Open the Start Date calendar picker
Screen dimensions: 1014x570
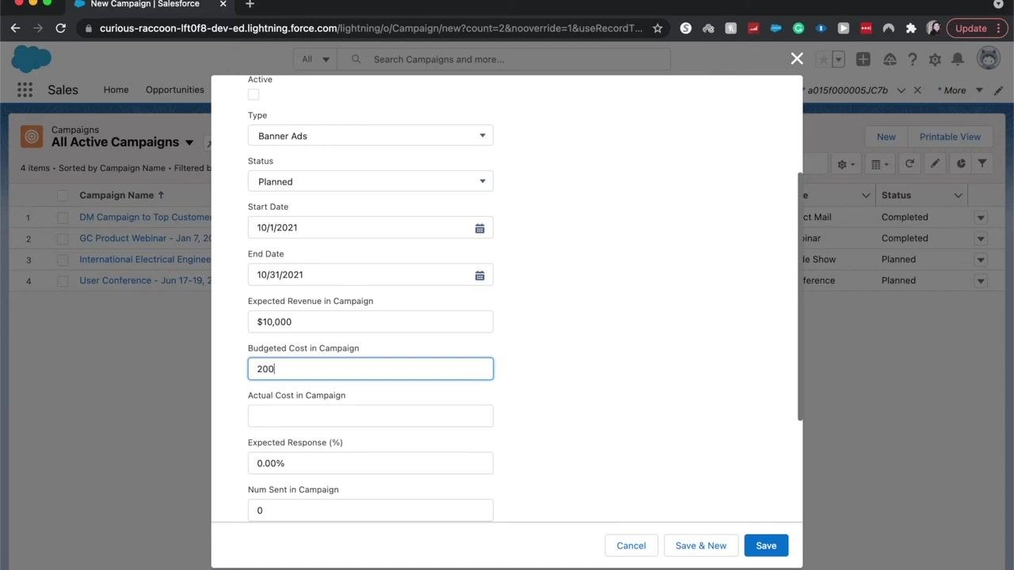point(479,228)
